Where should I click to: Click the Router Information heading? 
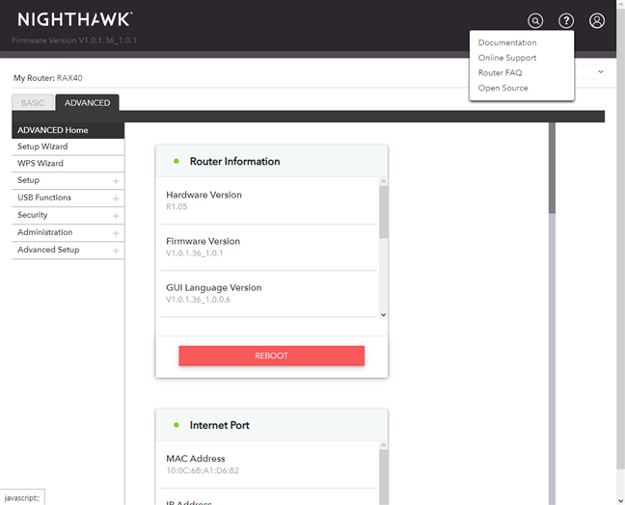tap(234, 161)
